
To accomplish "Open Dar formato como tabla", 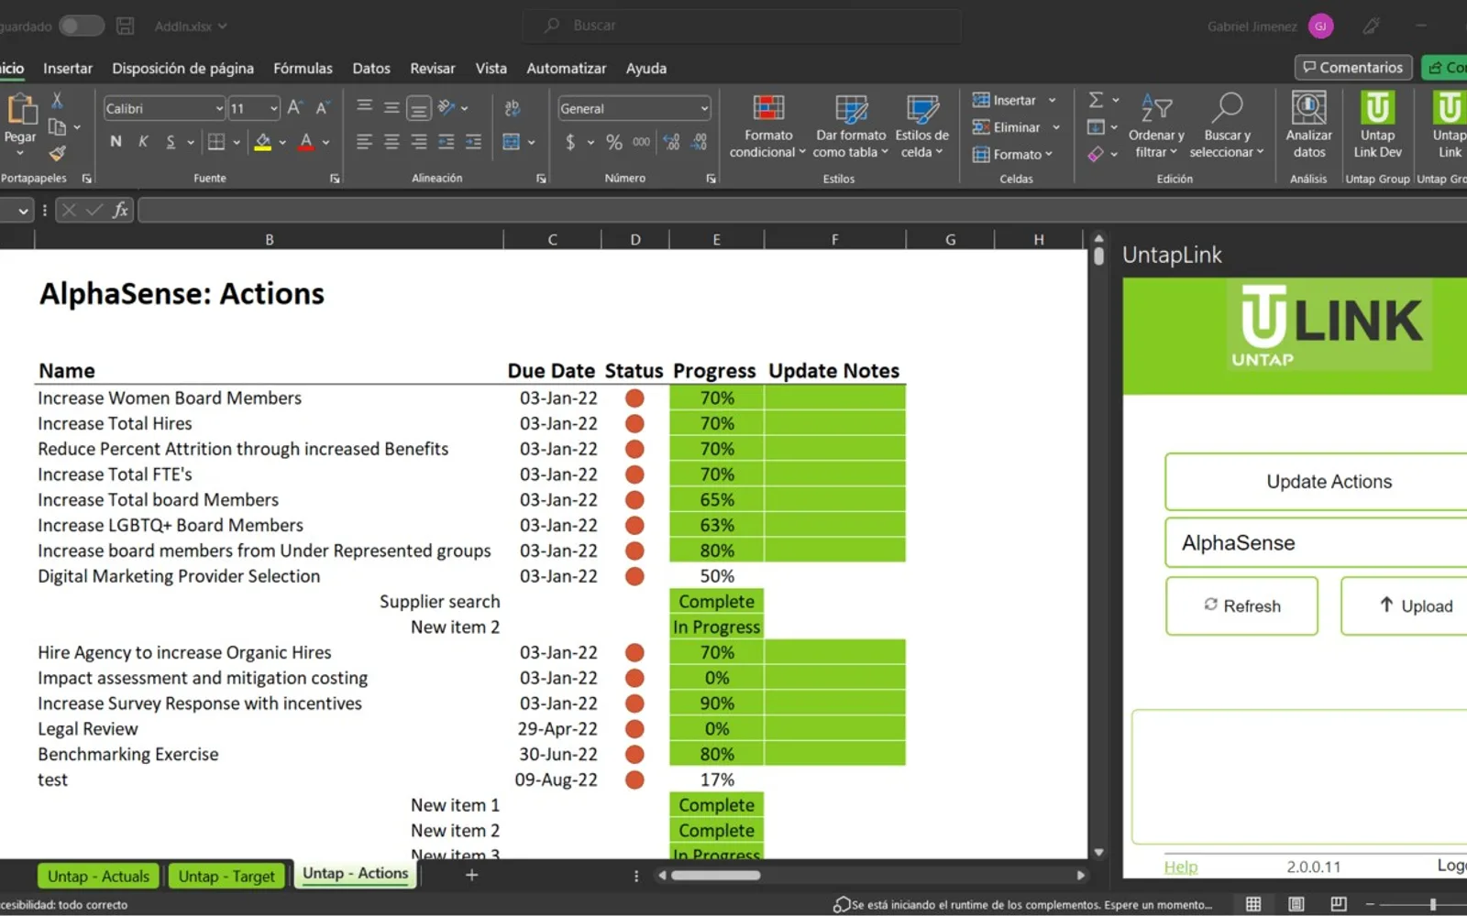I will 851,126.
